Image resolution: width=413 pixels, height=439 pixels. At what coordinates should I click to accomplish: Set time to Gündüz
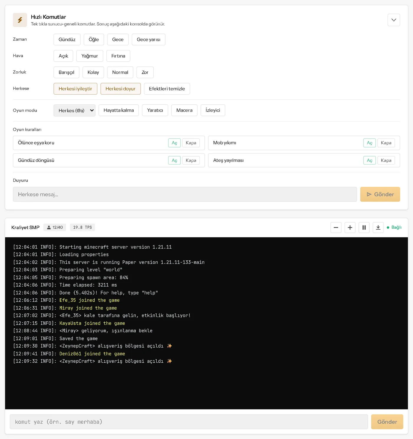pyautogui.click(x=67, y=40)
